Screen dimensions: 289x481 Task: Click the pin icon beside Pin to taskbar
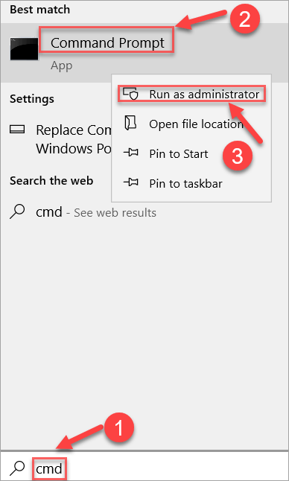[x=130, y=182]
